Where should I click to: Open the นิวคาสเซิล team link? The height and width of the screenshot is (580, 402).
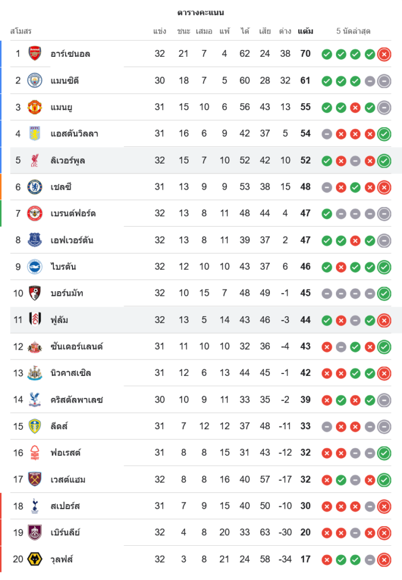(x=71, y=373)
